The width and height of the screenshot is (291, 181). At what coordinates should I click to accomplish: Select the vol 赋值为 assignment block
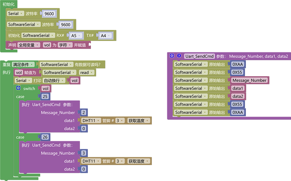[x=27, y=72]
